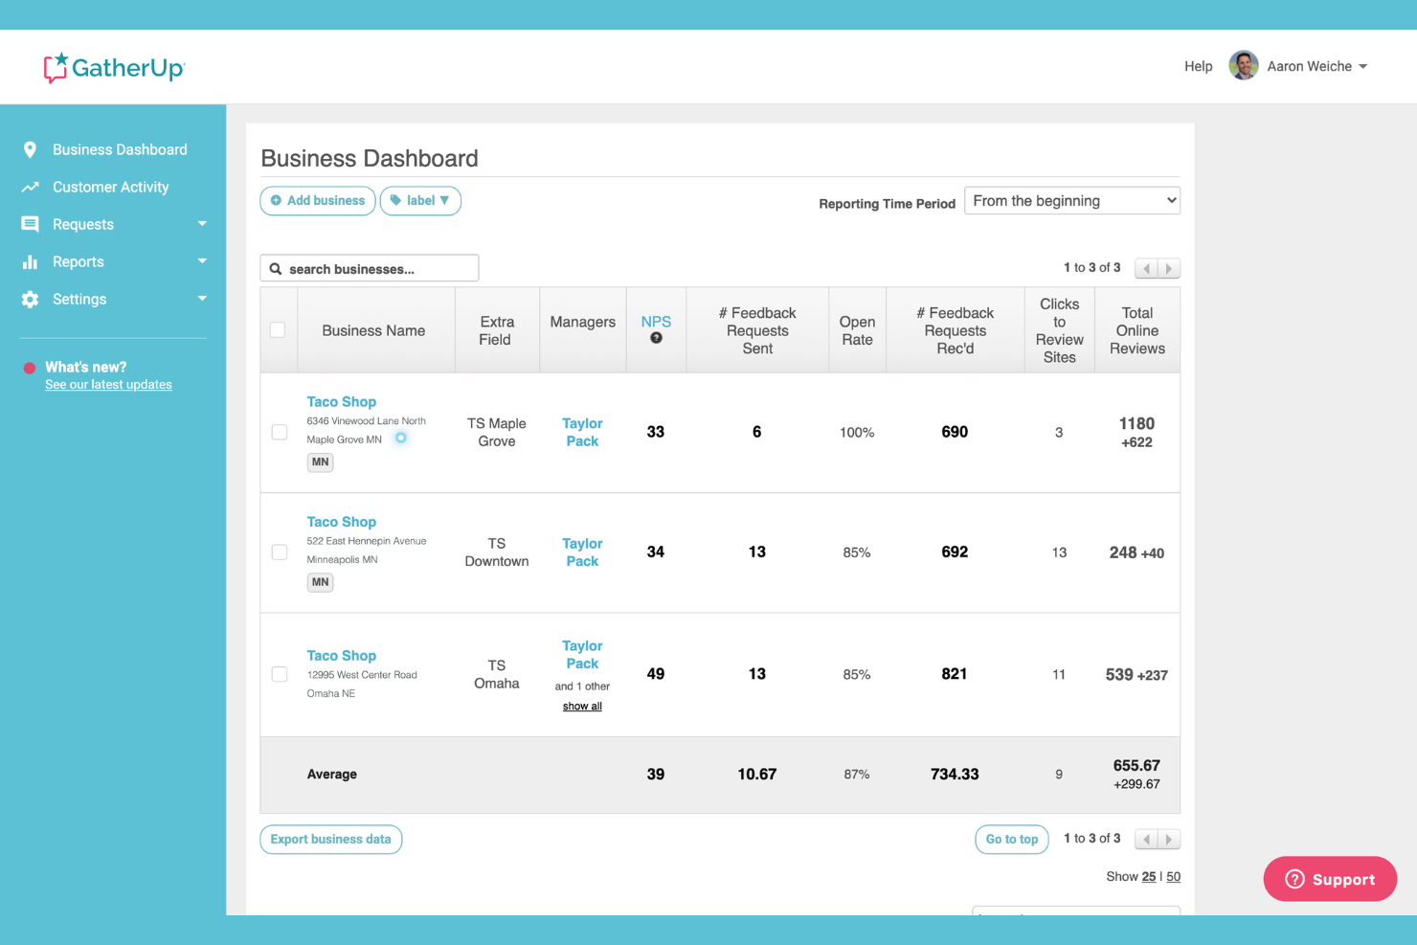Click the MN label tag on Minneapolis row
The height and width of the screenshot is (945, 1417).
(x=320, y=582)
